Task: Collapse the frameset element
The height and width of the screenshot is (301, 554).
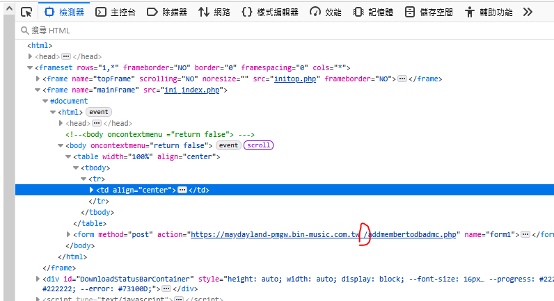Action: point(30,67)
